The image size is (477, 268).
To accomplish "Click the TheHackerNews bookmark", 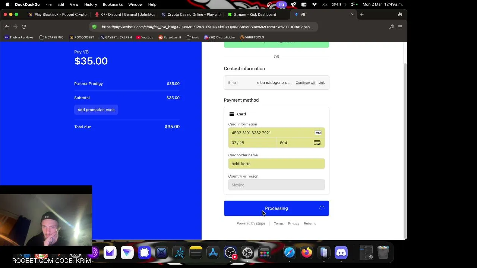I will tap(19, 37).
